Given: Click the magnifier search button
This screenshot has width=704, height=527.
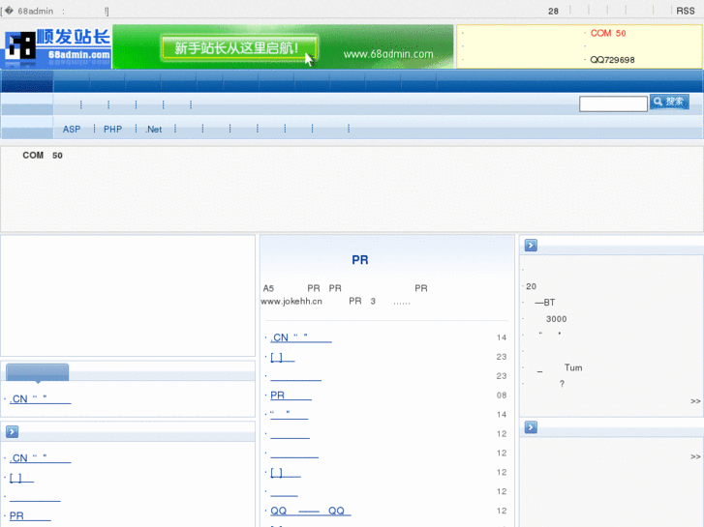Looking at the screenshot, I should coord(669,102).
